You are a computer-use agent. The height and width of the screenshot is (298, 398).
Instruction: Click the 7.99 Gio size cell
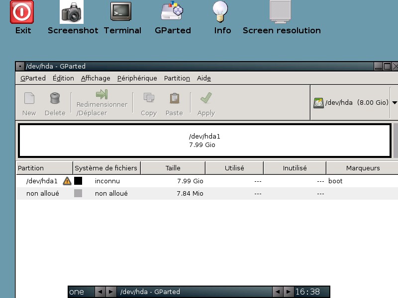coord(190,181)
